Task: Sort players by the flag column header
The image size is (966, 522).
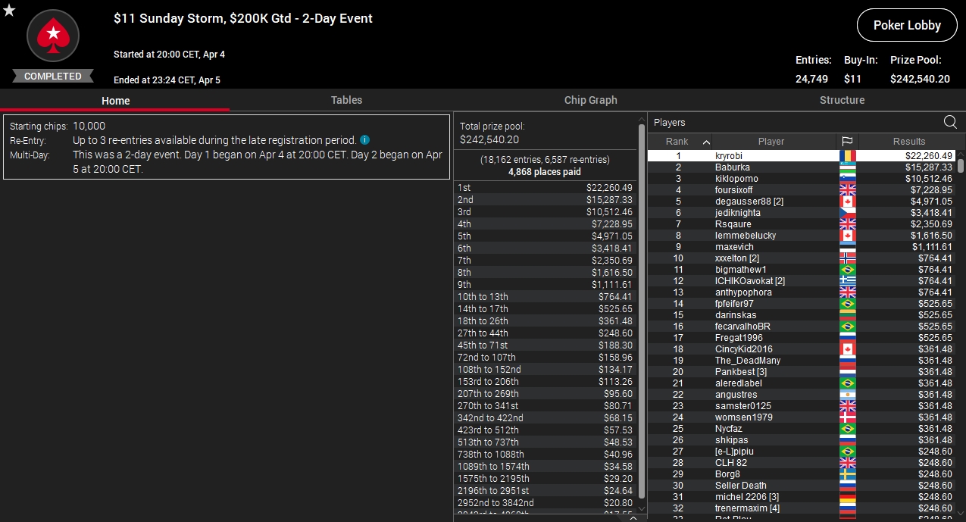Action: click(847, 142)
